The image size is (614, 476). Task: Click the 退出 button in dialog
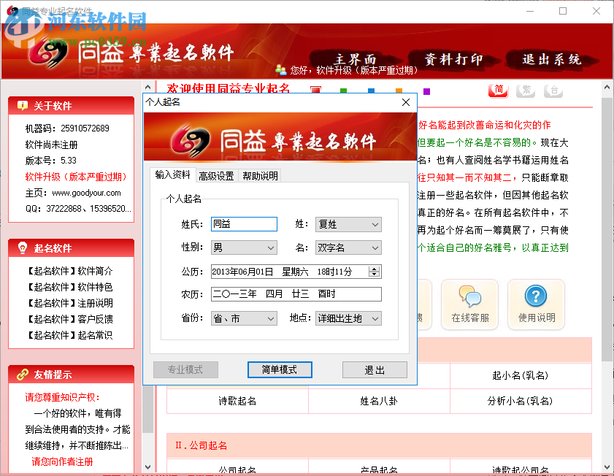coord(375,370)
